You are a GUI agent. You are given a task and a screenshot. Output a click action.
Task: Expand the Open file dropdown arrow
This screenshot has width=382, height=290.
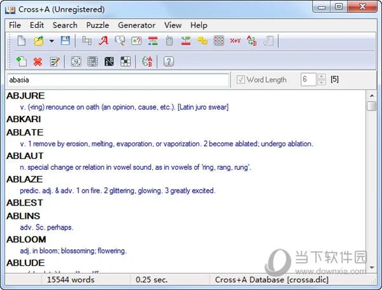(52, 41)
